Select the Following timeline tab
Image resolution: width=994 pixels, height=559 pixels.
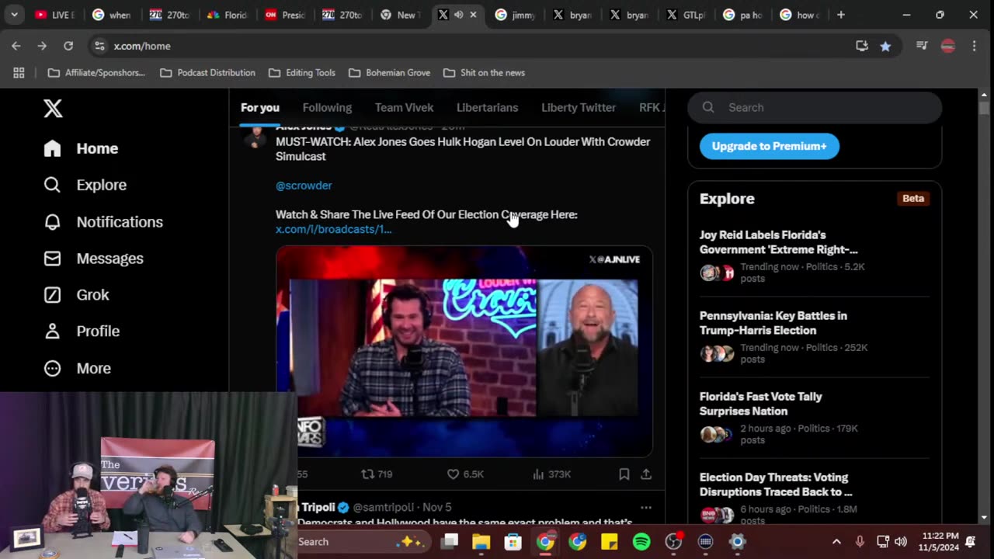click(x=327, y=107)
